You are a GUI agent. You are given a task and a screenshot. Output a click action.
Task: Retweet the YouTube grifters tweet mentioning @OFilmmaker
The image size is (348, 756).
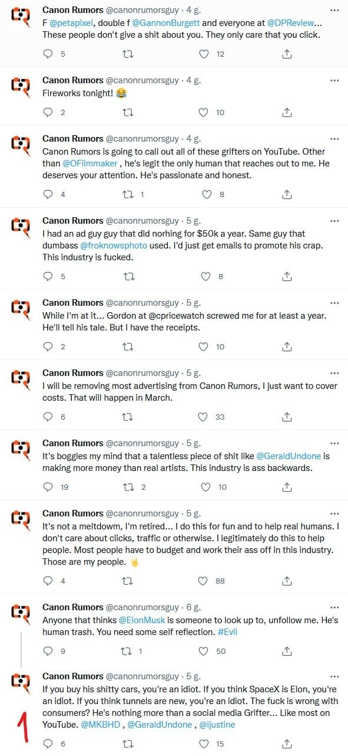(127, 194)
